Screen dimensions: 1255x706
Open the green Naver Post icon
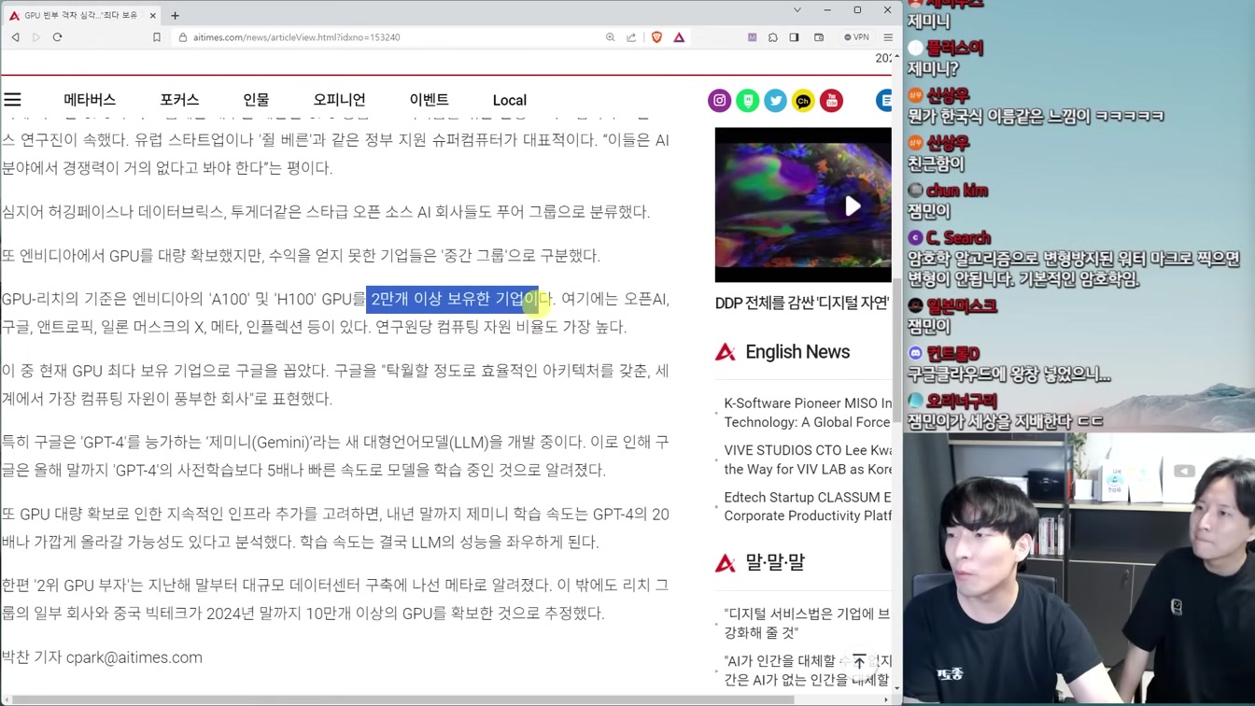point(747,100)
